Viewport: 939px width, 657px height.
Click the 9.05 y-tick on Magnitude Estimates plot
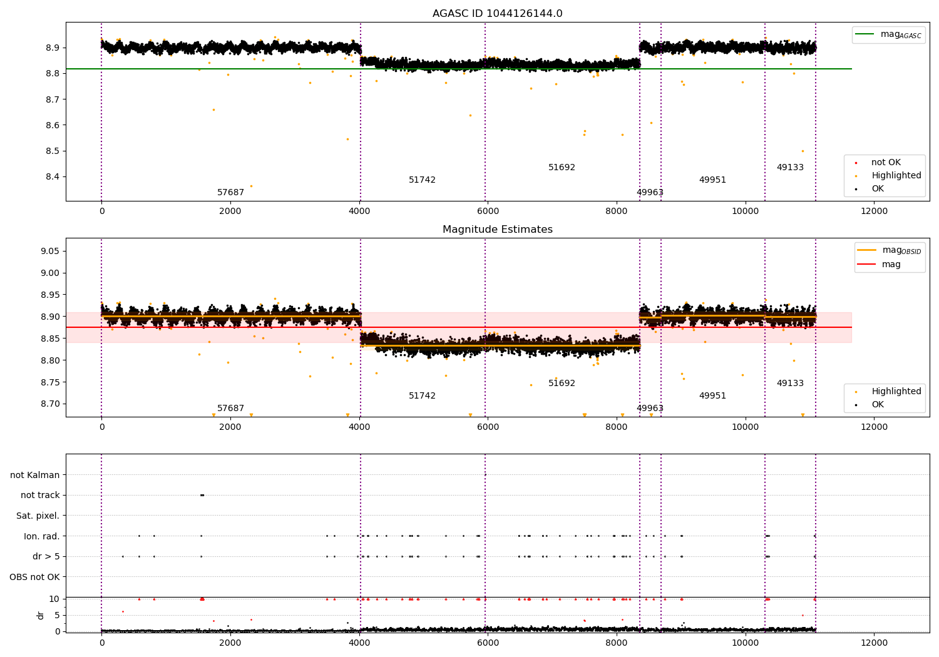pos(51,252)
